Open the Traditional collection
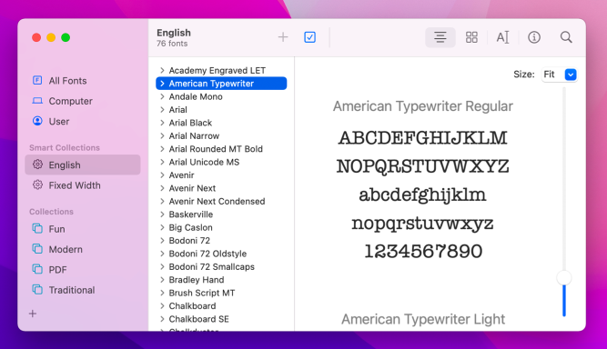The height and width of the screenshot is (349, 607). (83, 290)
